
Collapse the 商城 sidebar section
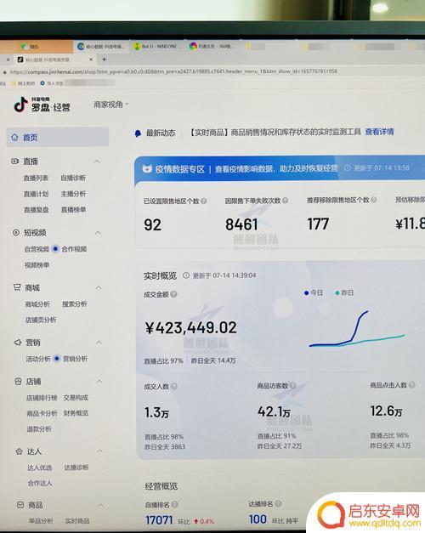pyautogui.click(x=99, y=288)
